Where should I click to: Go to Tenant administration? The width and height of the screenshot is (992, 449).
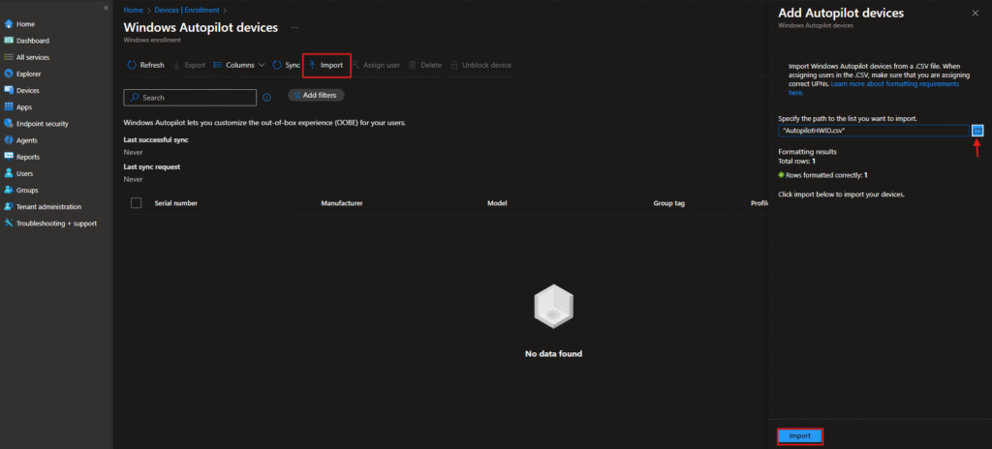point(48,207)
